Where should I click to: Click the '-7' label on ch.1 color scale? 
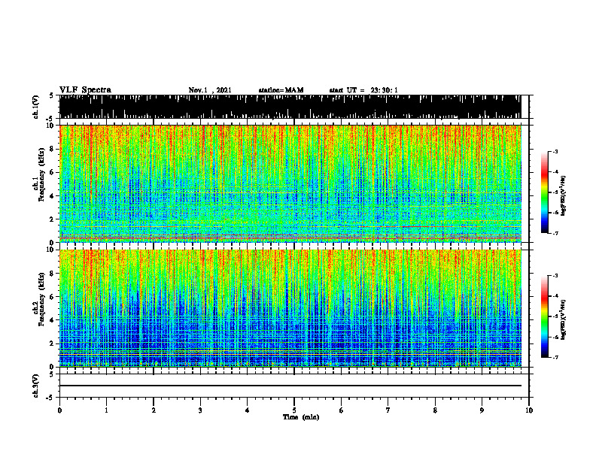555,233
